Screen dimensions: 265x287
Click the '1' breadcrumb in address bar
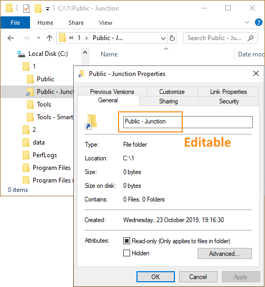pos(79,38)
